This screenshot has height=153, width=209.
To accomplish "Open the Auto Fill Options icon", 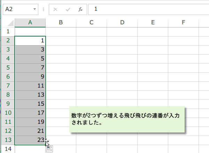I will (x=49, y=148).
